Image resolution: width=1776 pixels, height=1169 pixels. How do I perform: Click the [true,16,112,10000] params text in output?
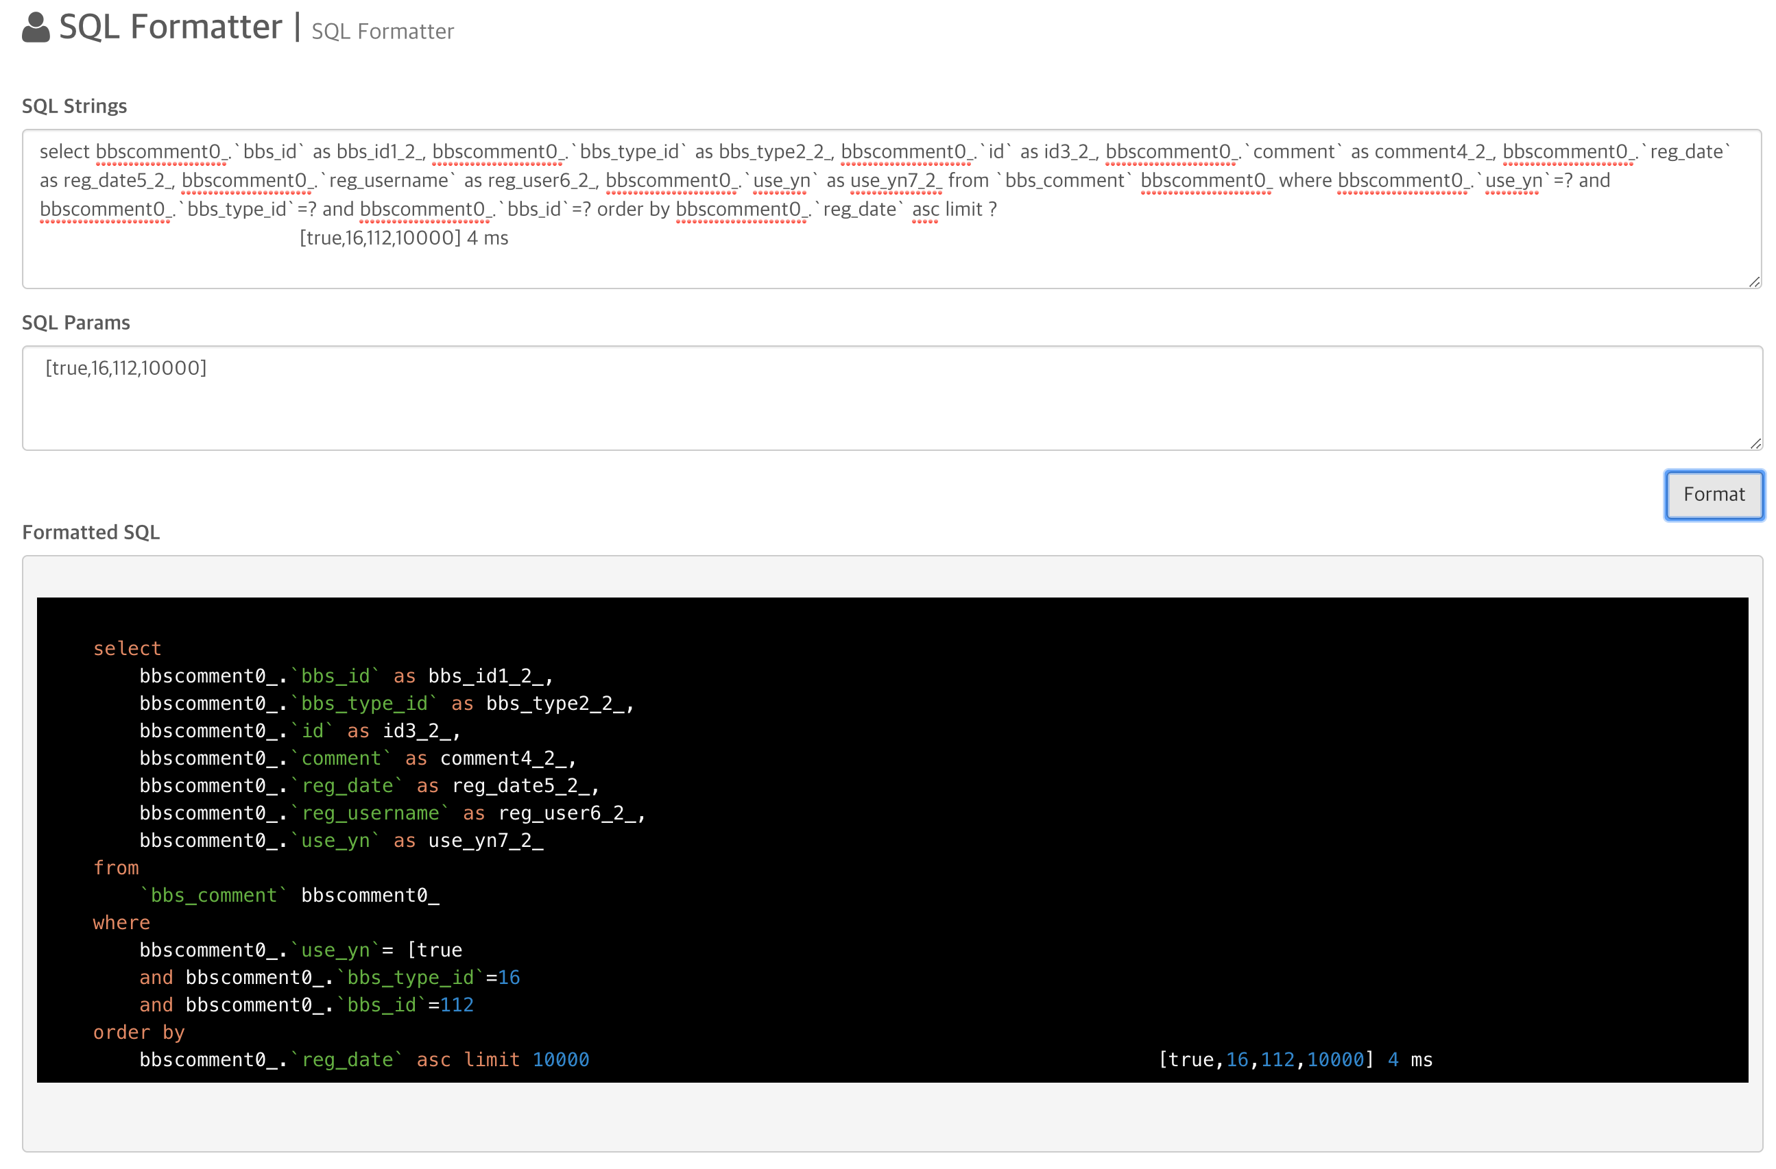pyautogui.click(x=1267, y=1059)
